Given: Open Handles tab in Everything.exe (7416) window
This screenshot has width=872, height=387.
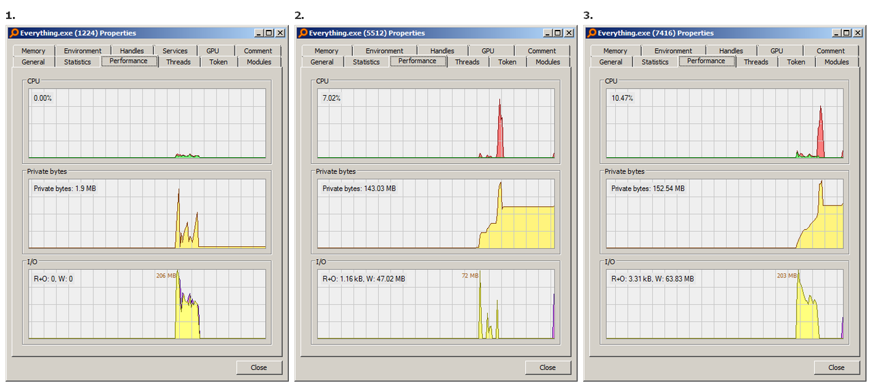Looking at the screenshot, I should pyautogui.click(x=731, y=50).
